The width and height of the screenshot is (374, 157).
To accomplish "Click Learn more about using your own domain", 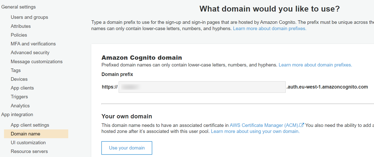I will pos(255,131).
